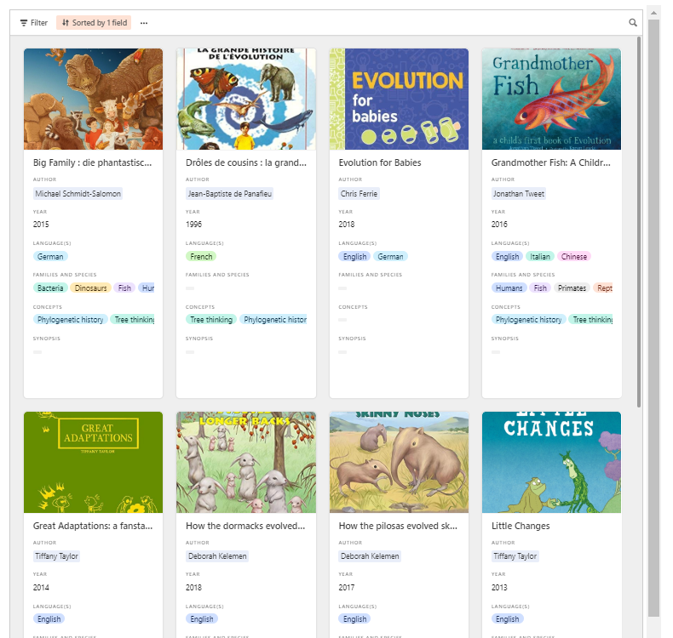
Task: Click Tree thinking tag on Drôles de cousins card
Action: 211,320
